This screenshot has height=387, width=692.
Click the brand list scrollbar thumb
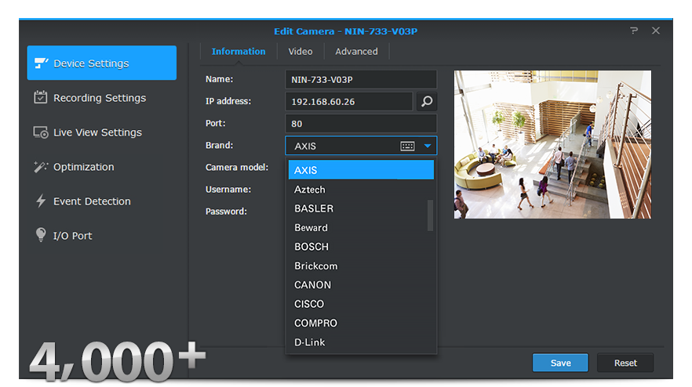tap(430, 215)
